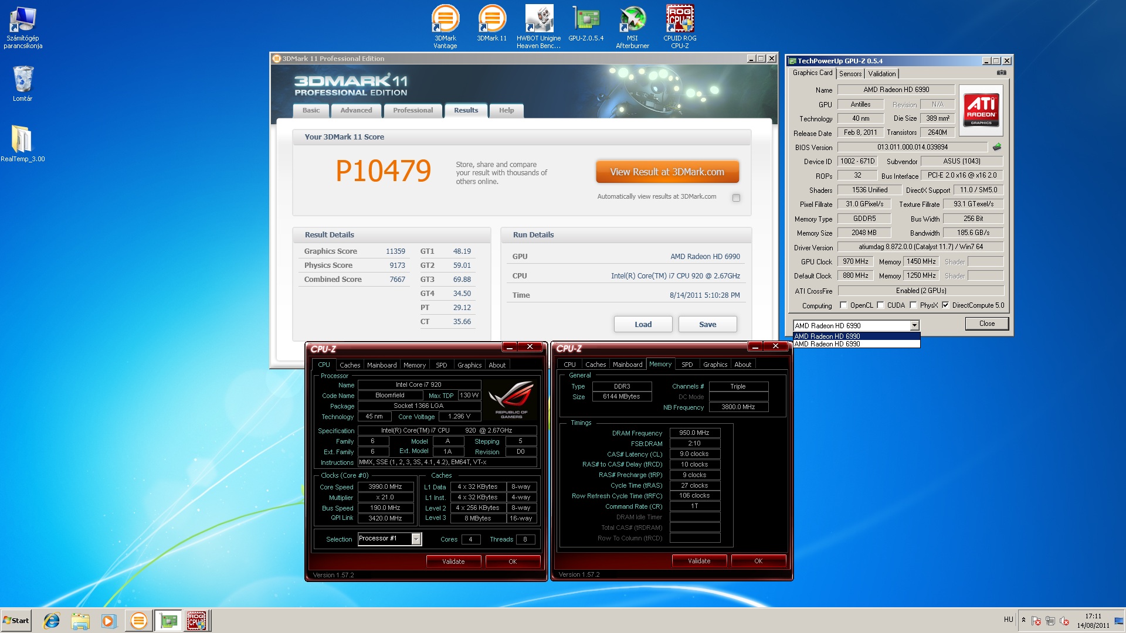
Task: Toggle the OpenCL checkbox in GPU-Z
Action: [x=843, y=305]
